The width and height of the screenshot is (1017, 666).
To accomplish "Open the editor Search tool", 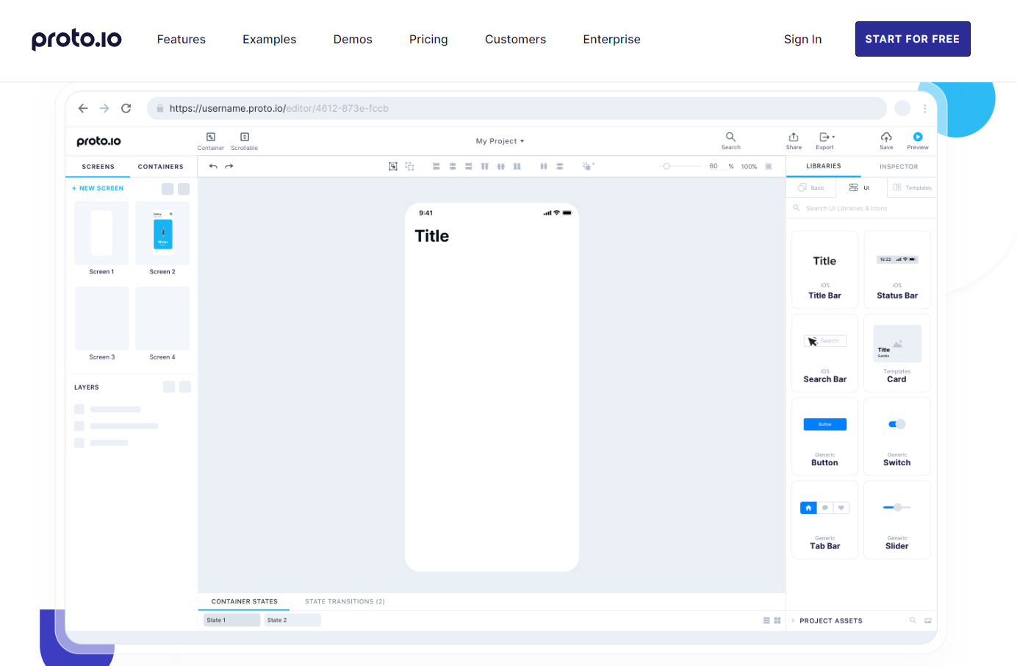I will [x=730, y=141].
